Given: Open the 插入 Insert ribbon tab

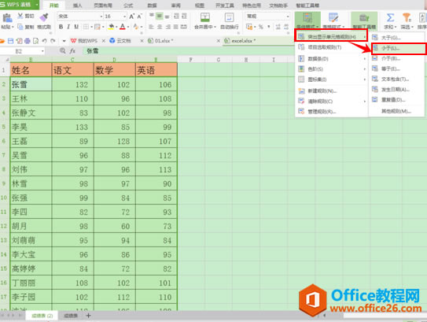Looking at the screenshot, I should click(78, 6).
